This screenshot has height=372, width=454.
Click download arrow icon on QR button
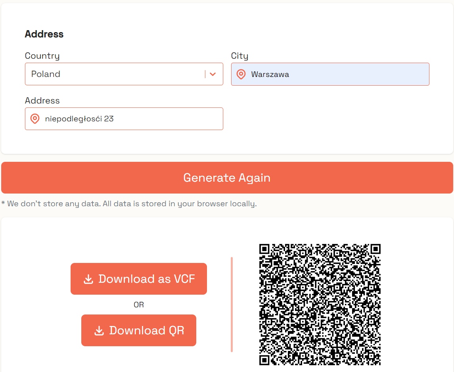pyautogui.click(x=99, y=331)
